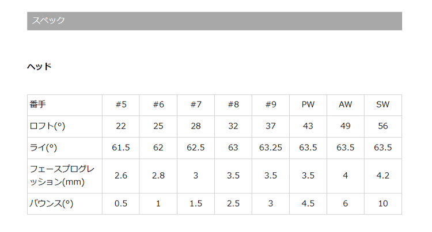Click the ヘッド heading text

(x=39, y=67)
